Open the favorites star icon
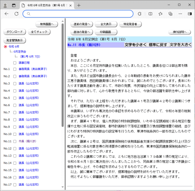 [x=161, y=14]
